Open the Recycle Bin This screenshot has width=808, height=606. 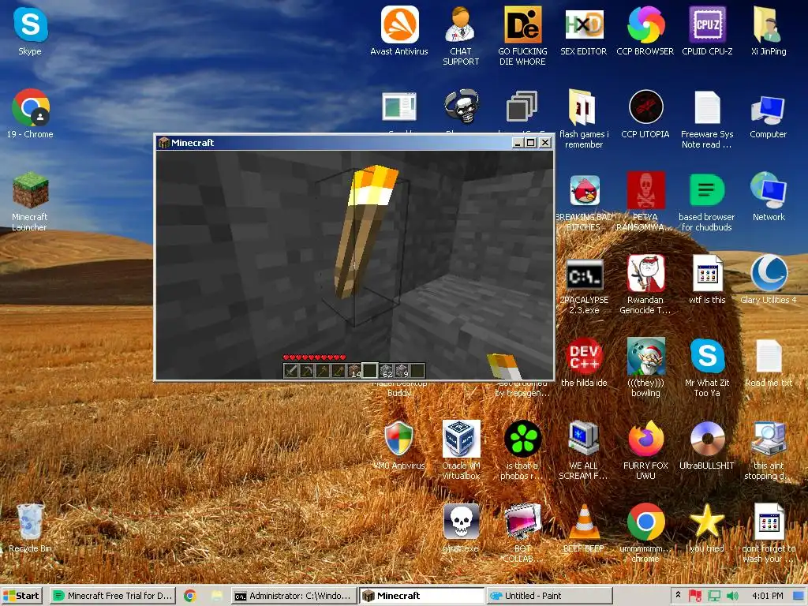[30, 522]
